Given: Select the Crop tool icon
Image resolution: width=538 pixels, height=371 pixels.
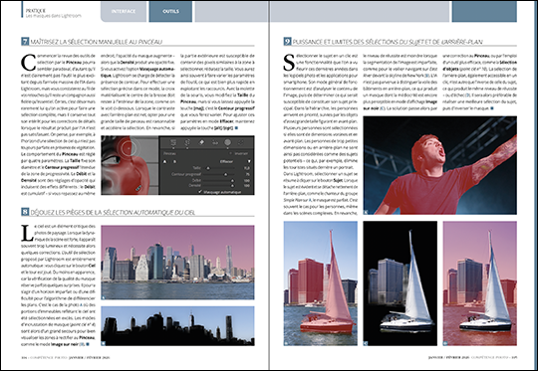Looking at the screenshot, I should (187, 142).
